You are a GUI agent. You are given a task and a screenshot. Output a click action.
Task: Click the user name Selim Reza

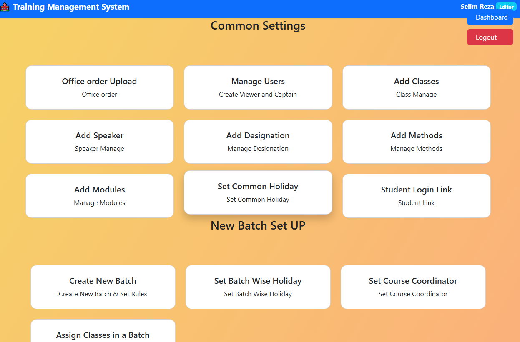tap(477, 6)
